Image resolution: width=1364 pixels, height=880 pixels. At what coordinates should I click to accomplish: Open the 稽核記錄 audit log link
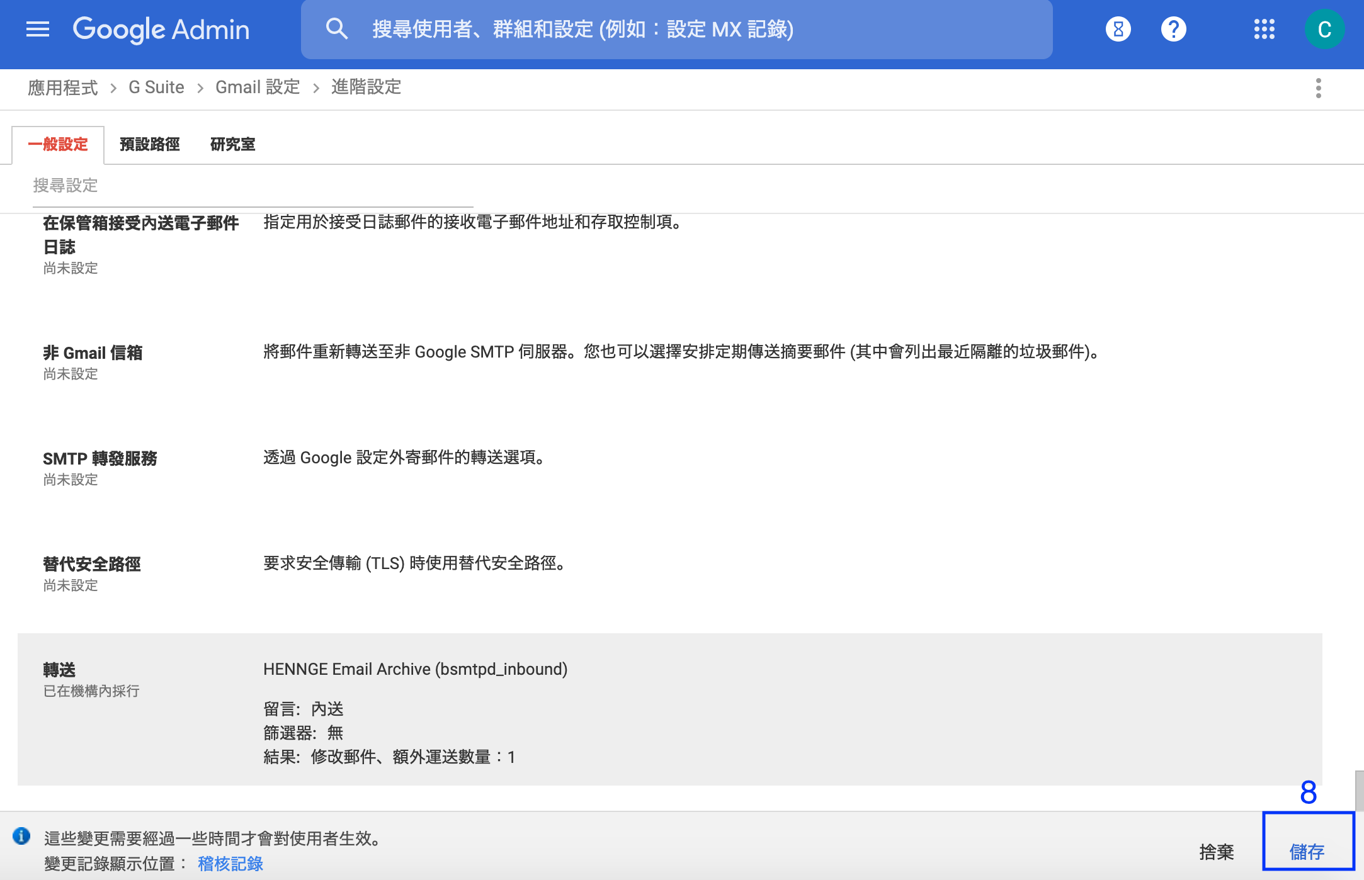[230, 864]
